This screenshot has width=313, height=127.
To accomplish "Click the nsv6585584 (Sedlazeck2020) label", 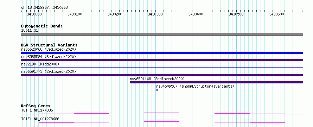I will [49, 57].
